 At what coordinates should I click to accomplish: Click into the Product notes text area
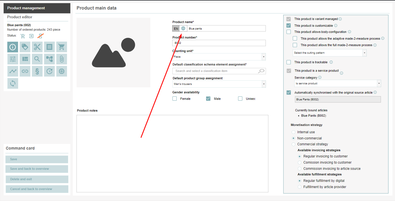point(172,153)
